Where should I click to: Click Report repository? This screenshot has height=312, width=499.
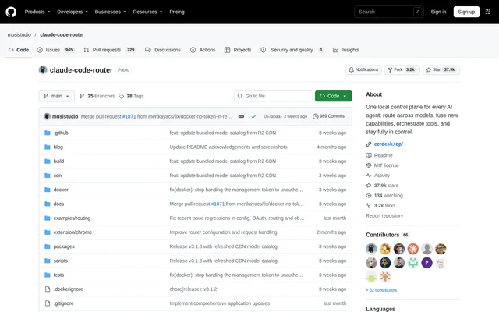point(384,216)
